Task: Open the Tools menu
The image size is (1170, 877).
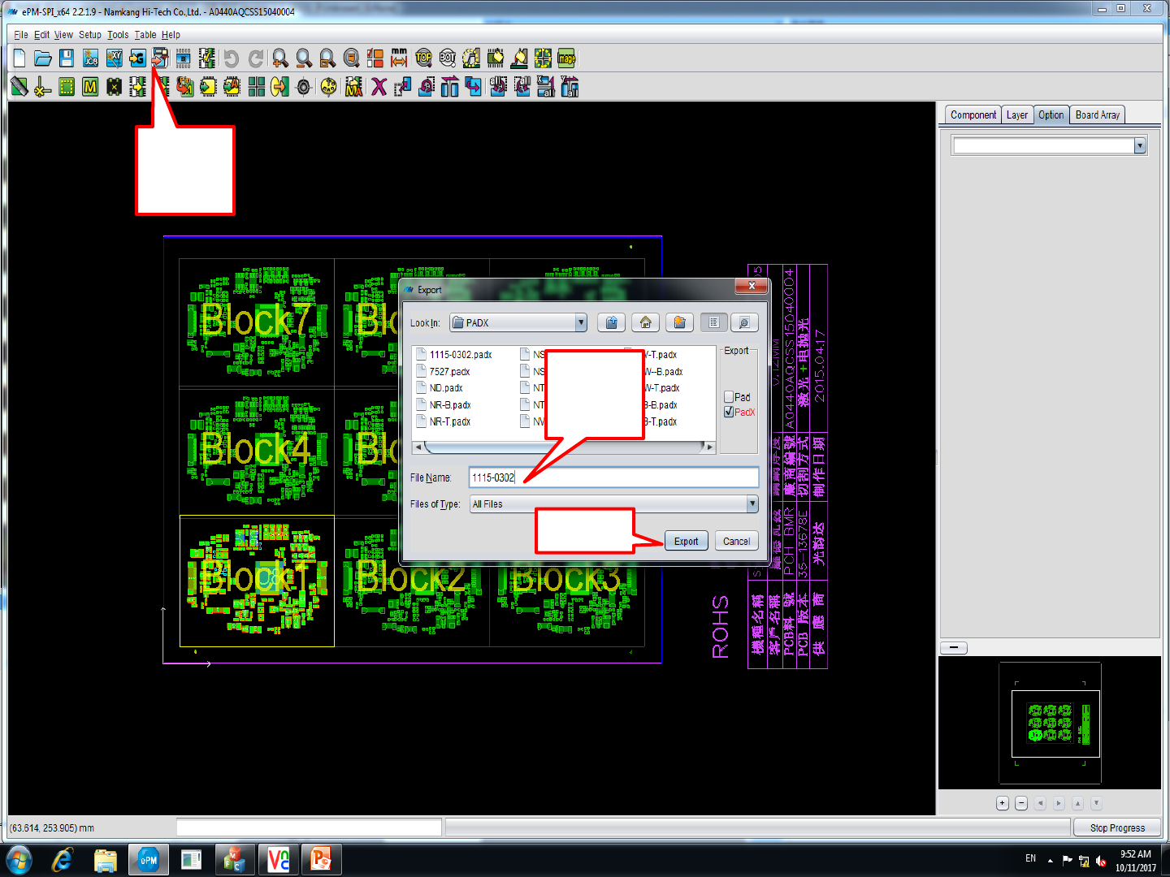Action: [118, 35]
